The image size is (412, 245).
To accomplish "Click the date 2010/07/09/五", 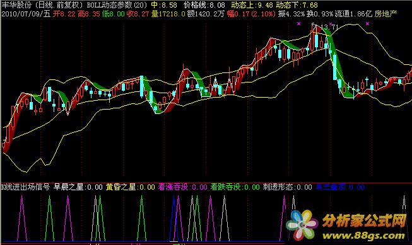I will [26, 14].
